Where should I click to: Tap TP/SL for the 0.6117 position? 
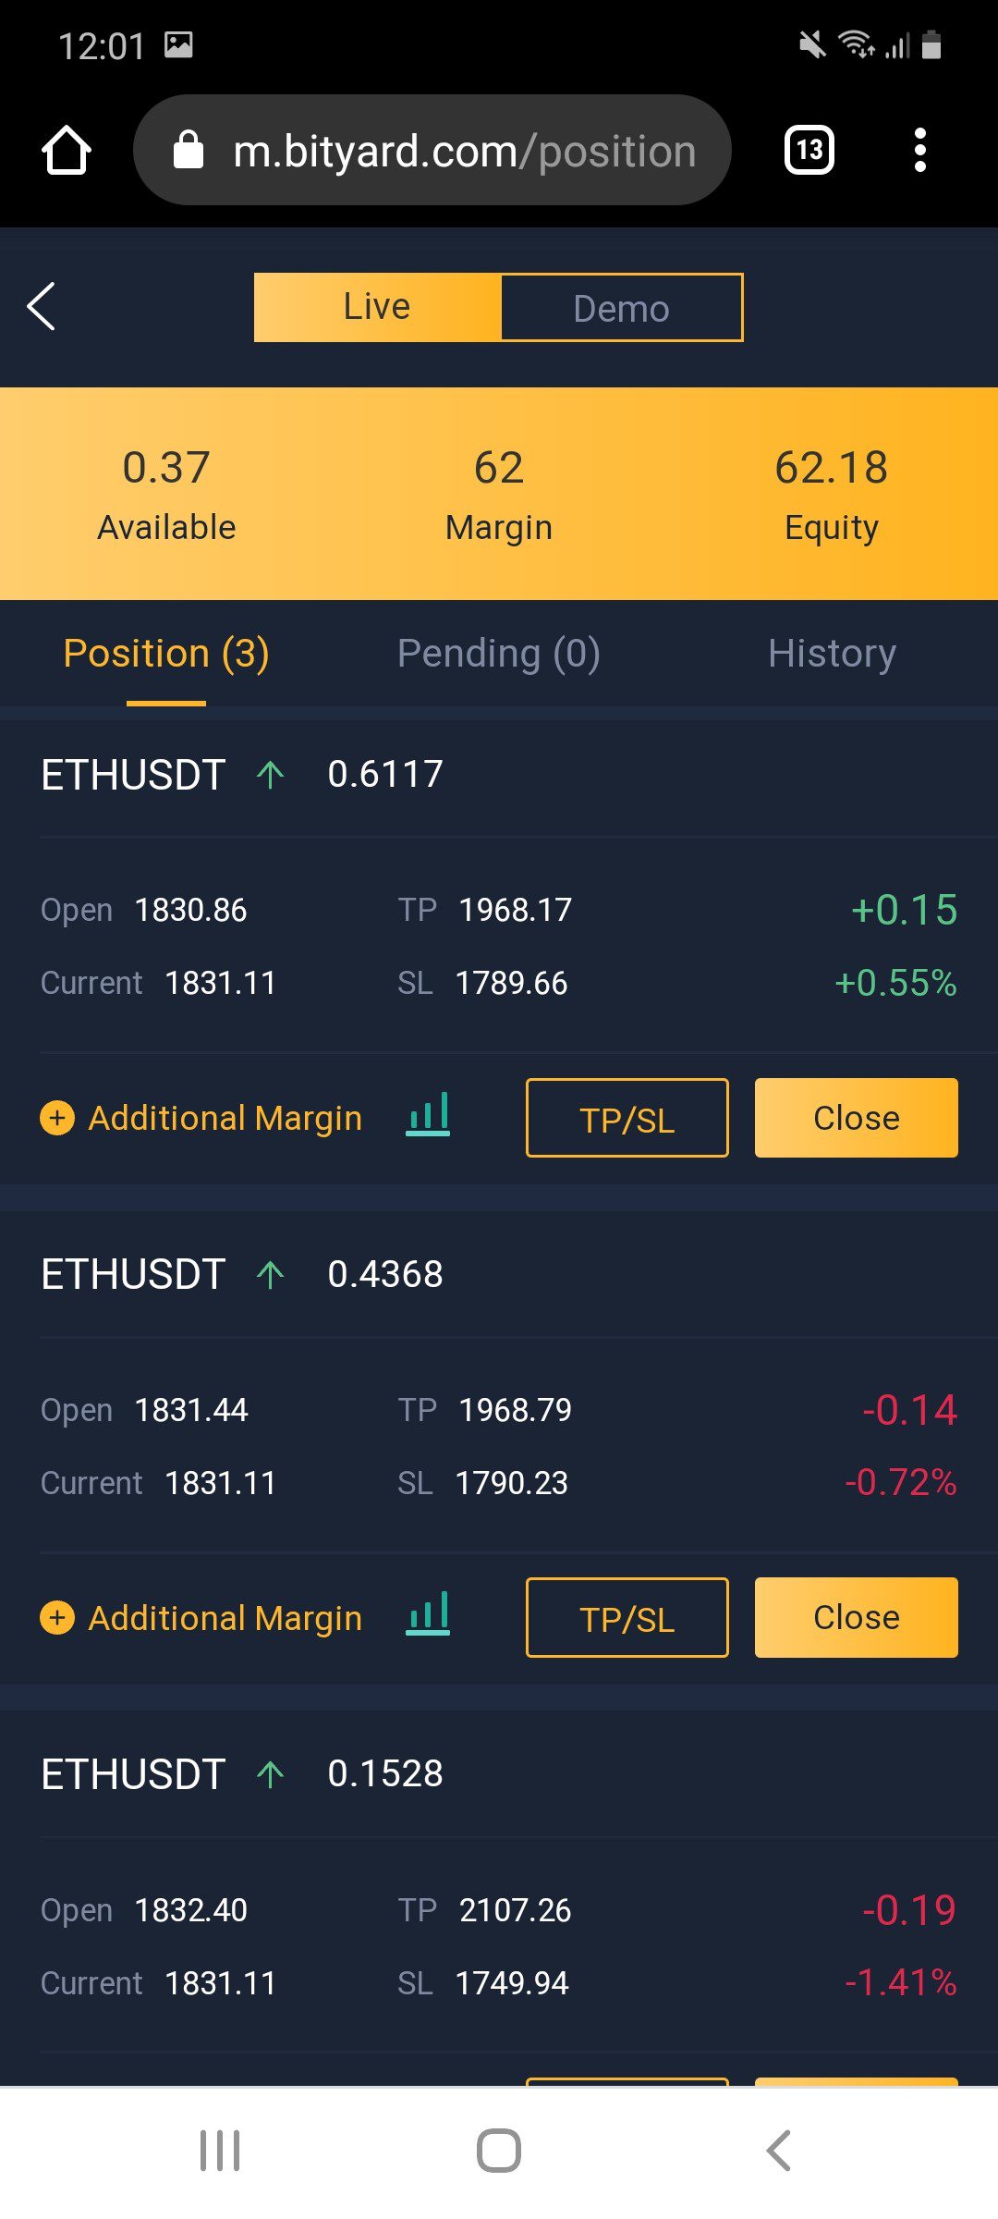click(627, 1118)
